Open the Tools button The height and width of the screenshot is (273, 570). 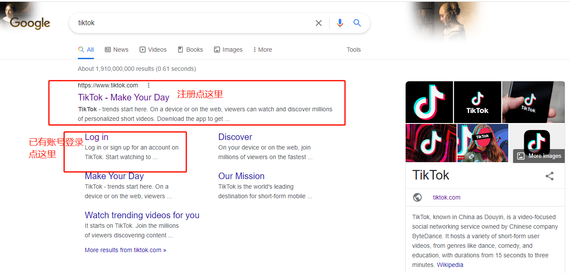pyautogui.click(x=353, y=50)
